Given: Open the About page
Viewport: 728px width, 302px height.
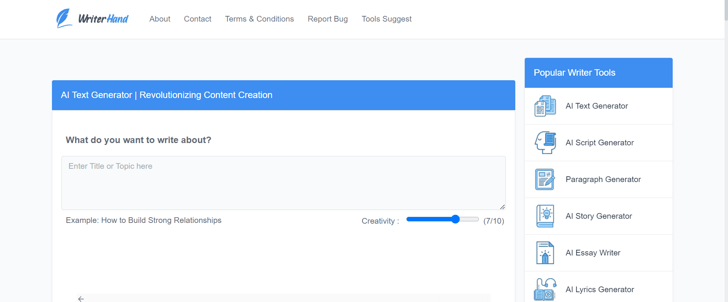Looking at the screenshot, I should 160,19.
